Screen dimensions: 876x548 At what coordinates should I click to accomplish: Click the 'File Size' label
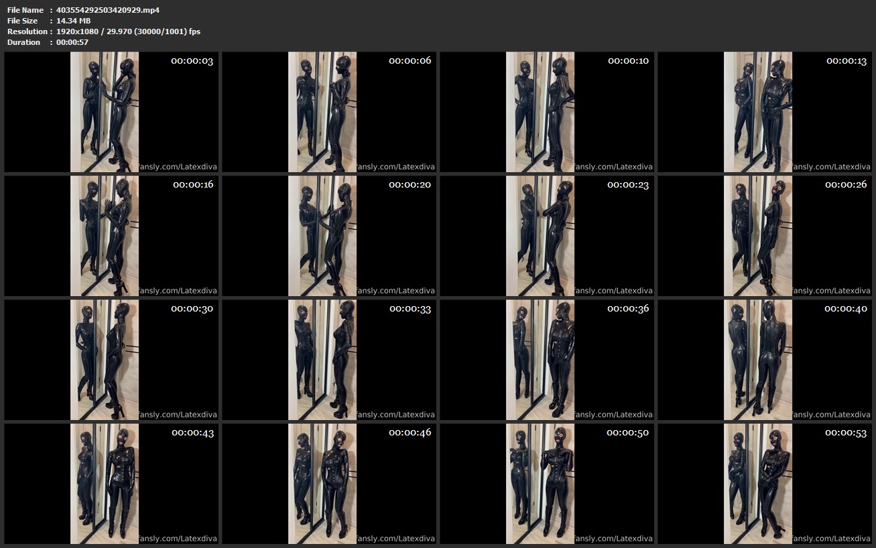[23, 21]
